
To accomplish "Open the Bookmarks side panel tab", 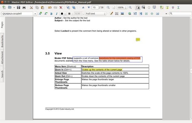I will tap(2, 41).
